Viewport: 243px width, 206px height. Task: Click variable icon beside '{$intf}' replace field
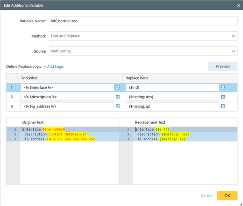[223, 87]
